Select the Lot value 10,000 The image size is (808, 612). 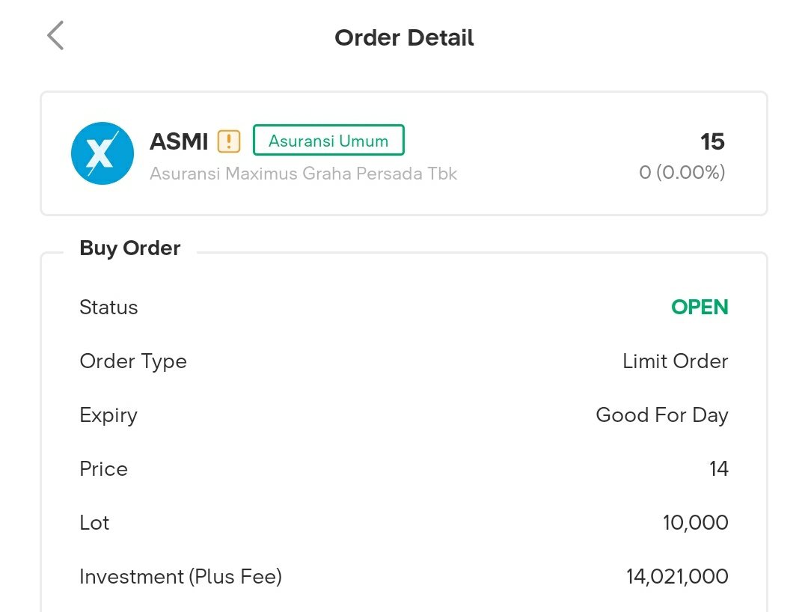pyautogui.click(x=695, y=523)
